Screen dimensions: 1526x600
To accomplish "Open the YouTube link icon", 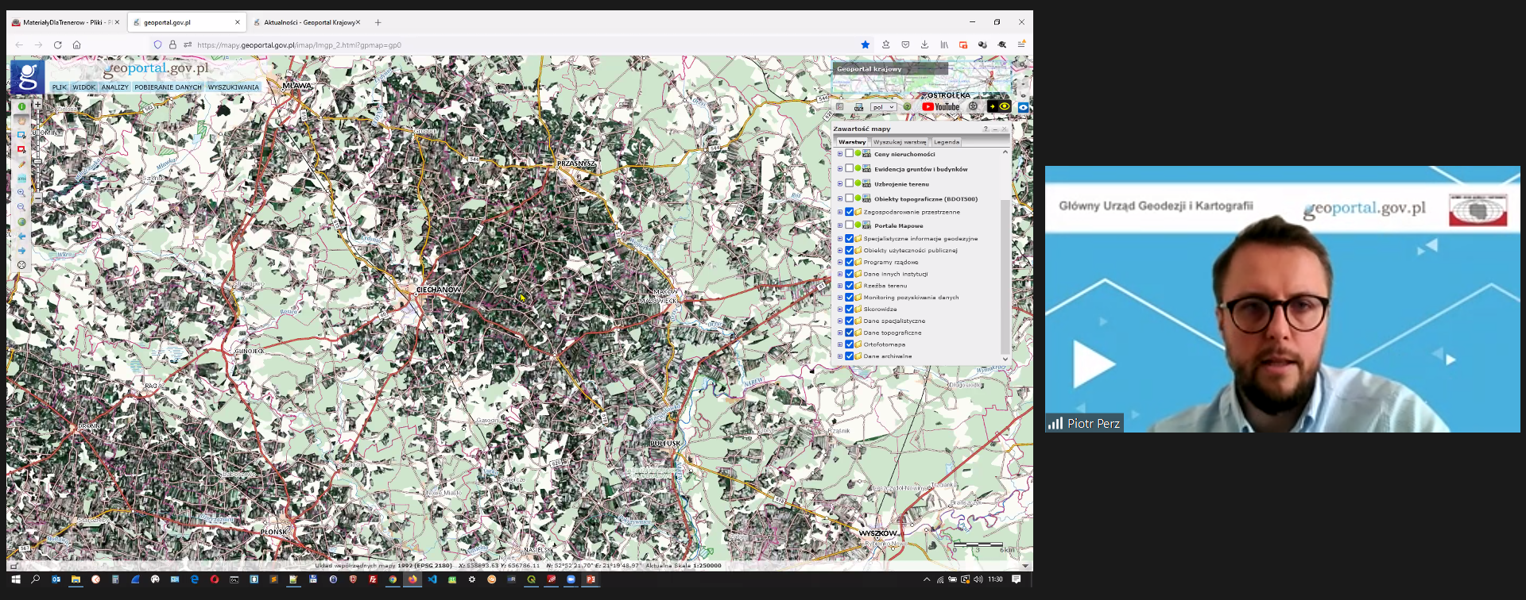I will click(940, 107).
